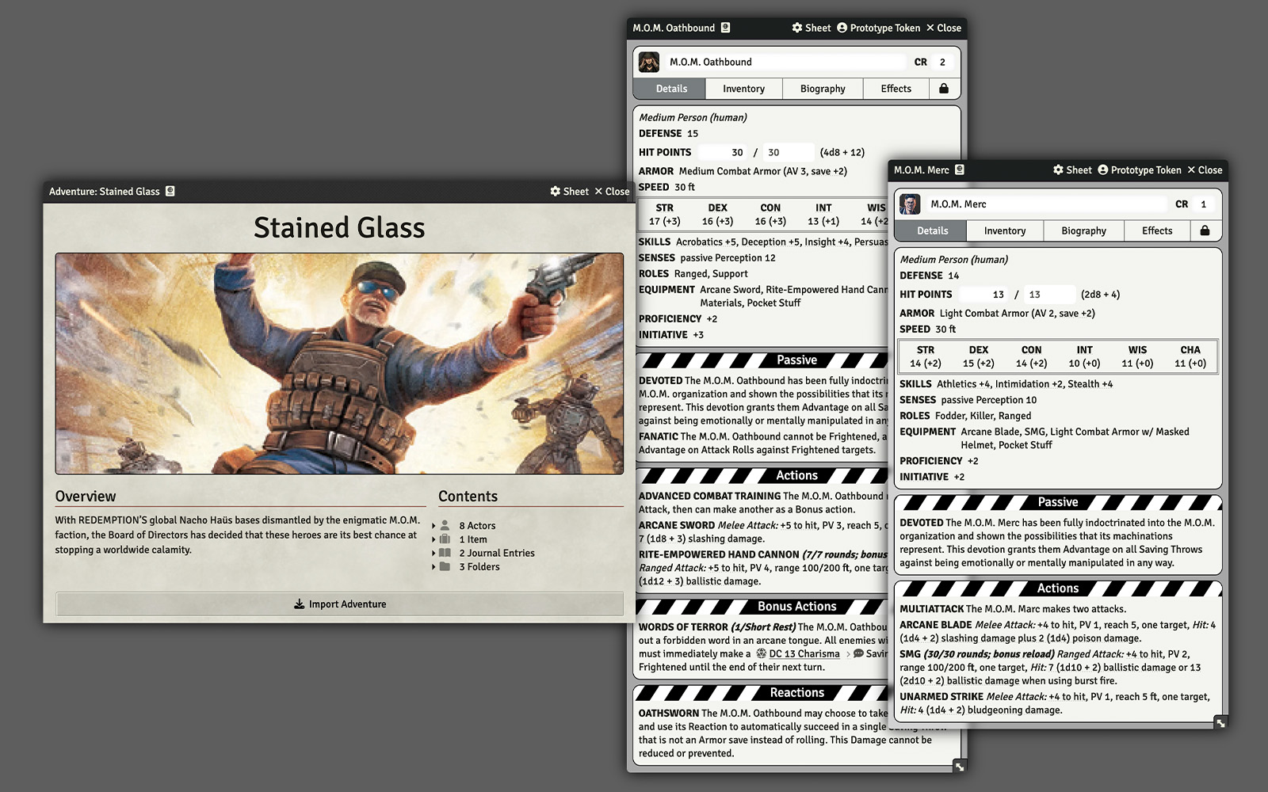Open Sheet settings in M.O.M. Merc window
1268x792 pixels.
pos(1071,170)
